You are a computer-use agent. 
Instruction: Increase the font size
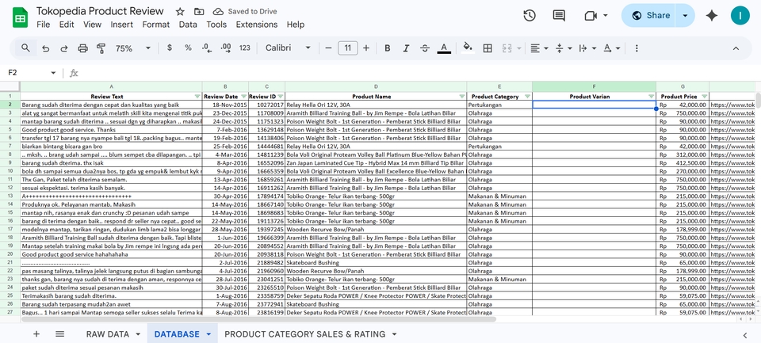click(x=366, y=48)
